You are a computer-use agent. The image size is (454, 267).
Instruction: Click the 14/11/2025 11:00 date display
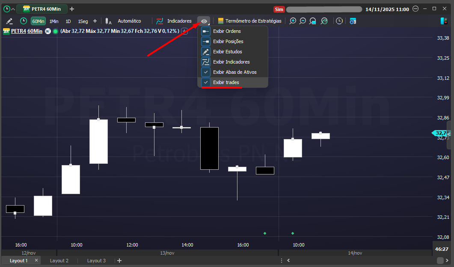(x=387, y=9)
